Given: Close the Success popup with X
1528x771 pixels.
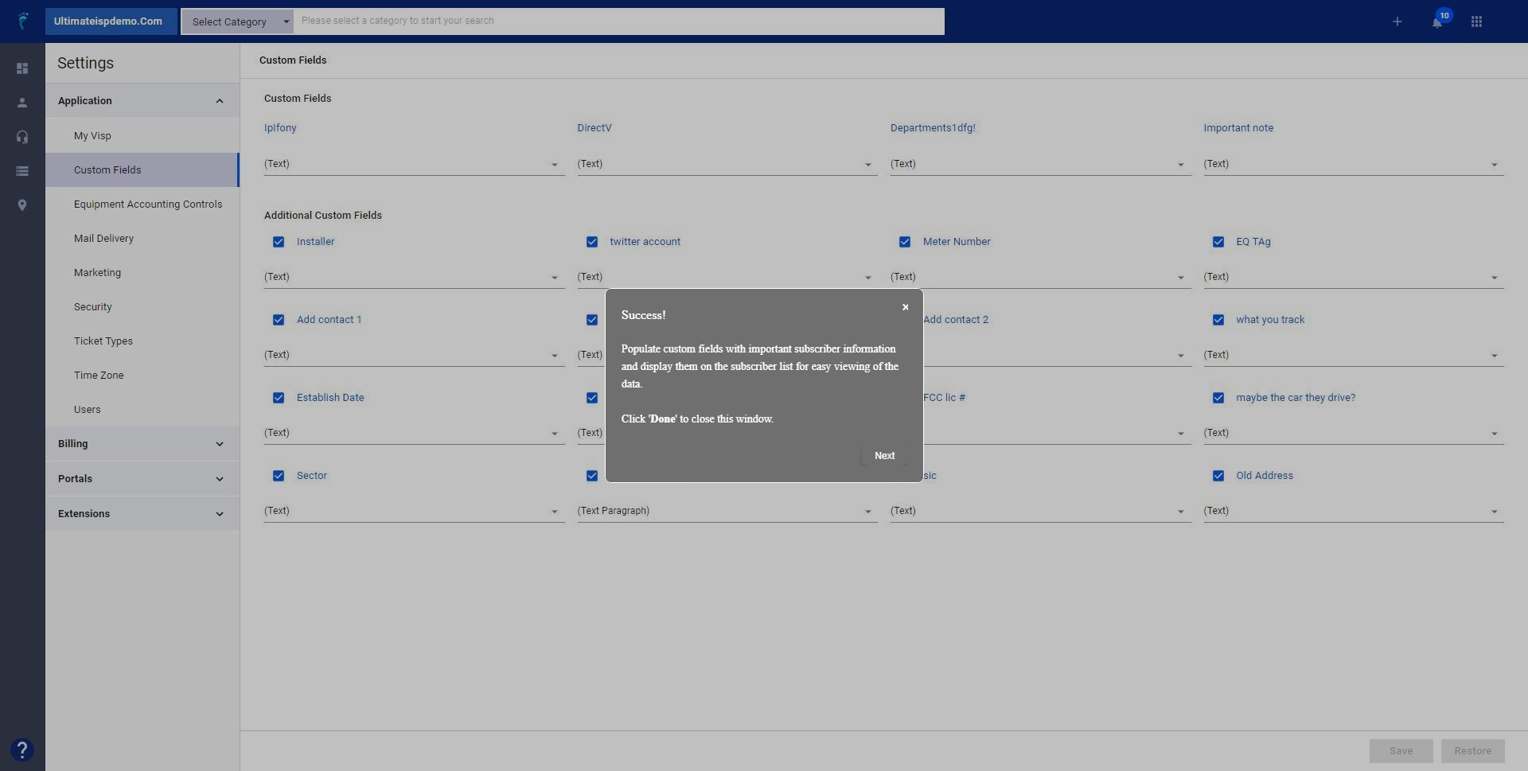Looking at the screenshot, I should pos(905,307).
